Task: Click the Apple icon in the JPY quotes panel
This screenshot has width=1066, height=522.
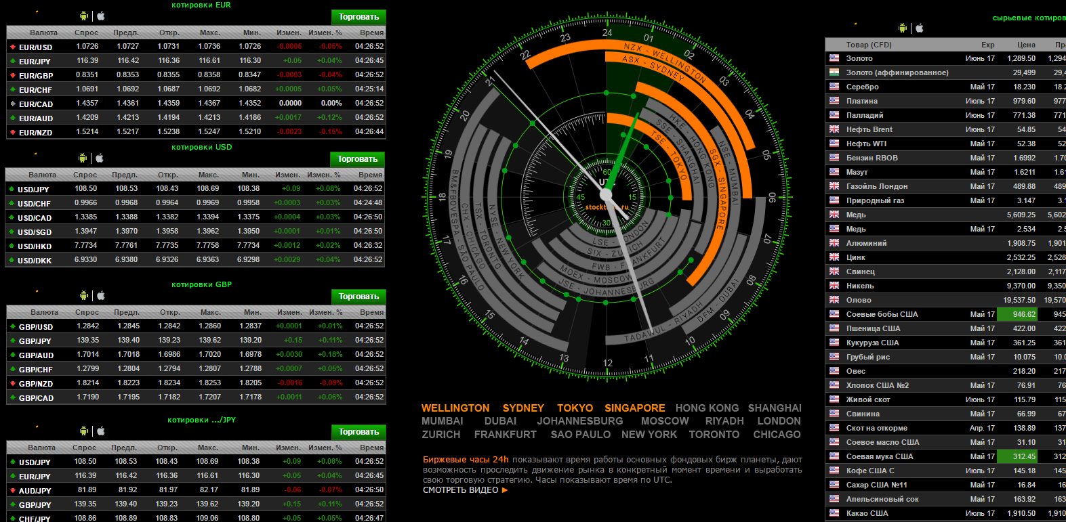Action: coord(101,431)
